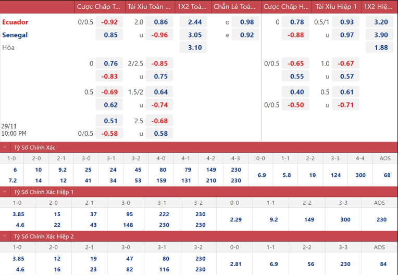This screenshot has width=398, height=275.
Task: Pick first-half handicap odds -0.50
Action: 295,105
